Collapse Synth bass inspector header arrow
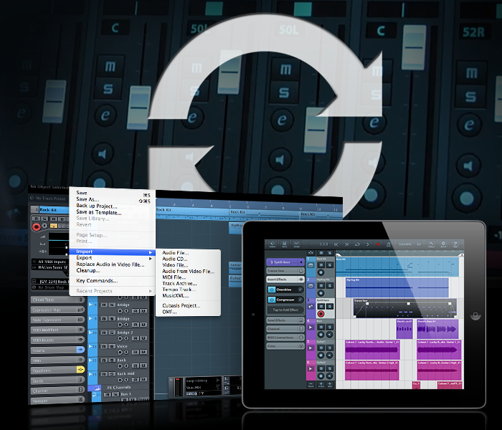This screenshot has width=502, height=430. pos(301,262)
